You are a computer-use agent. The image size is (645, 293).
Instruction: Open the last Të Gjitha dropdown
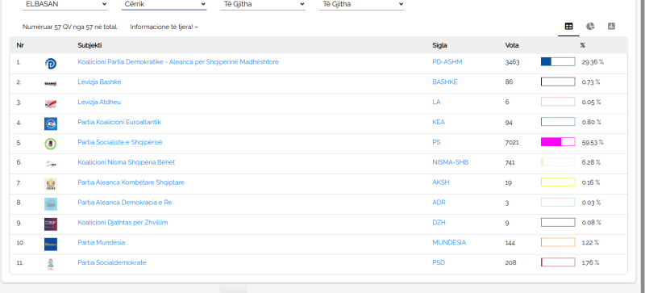coord(361,4)
